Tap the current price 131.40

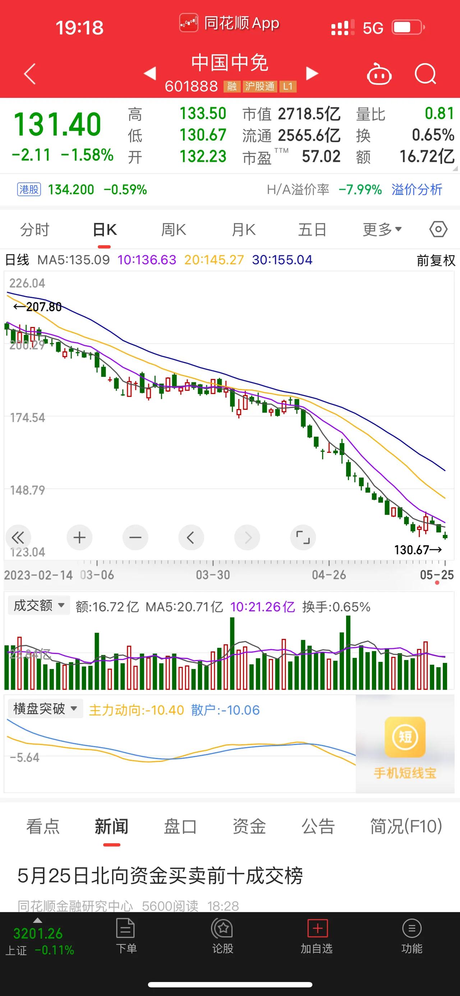point(57,124)
